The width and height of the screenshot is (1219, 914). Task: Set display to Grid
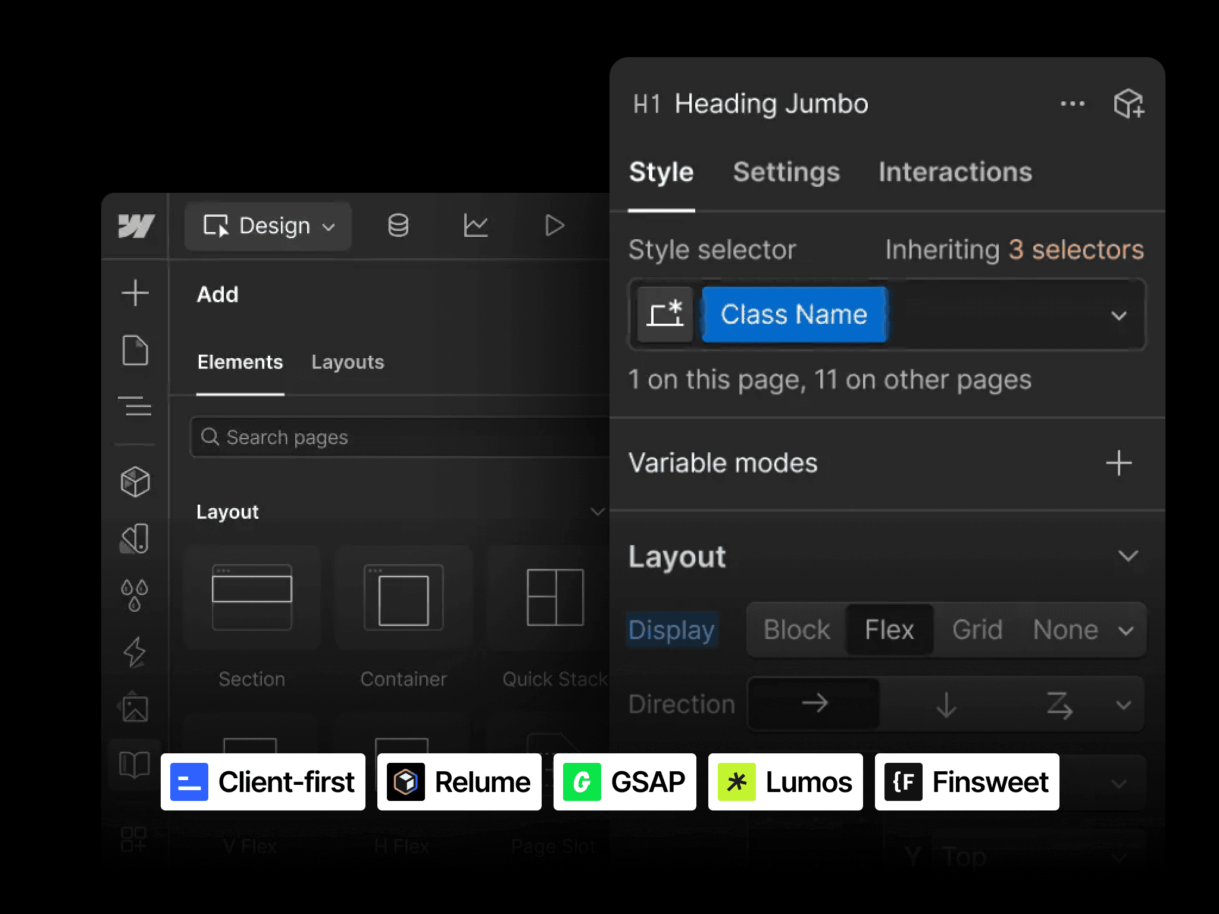977,630
